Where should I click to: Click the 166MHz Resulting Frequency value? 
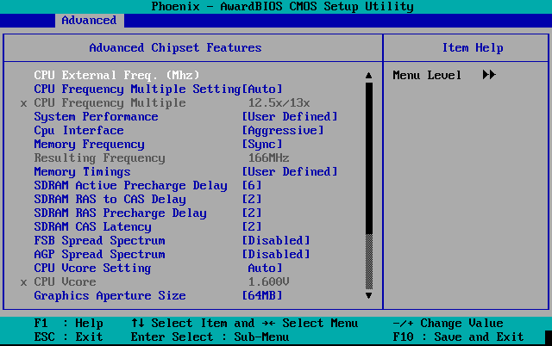click(269, 158)
